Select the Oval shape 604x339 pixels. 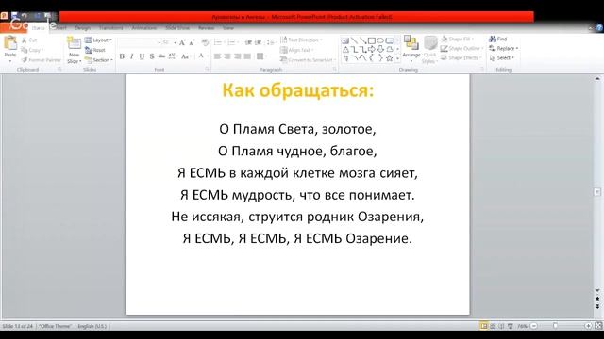click(380, 40)
